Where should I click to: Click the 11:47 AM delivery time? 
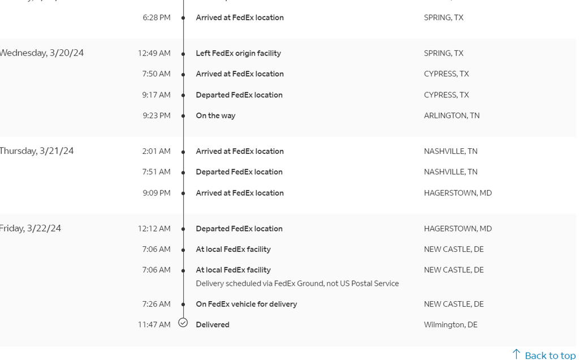[154, 324]
